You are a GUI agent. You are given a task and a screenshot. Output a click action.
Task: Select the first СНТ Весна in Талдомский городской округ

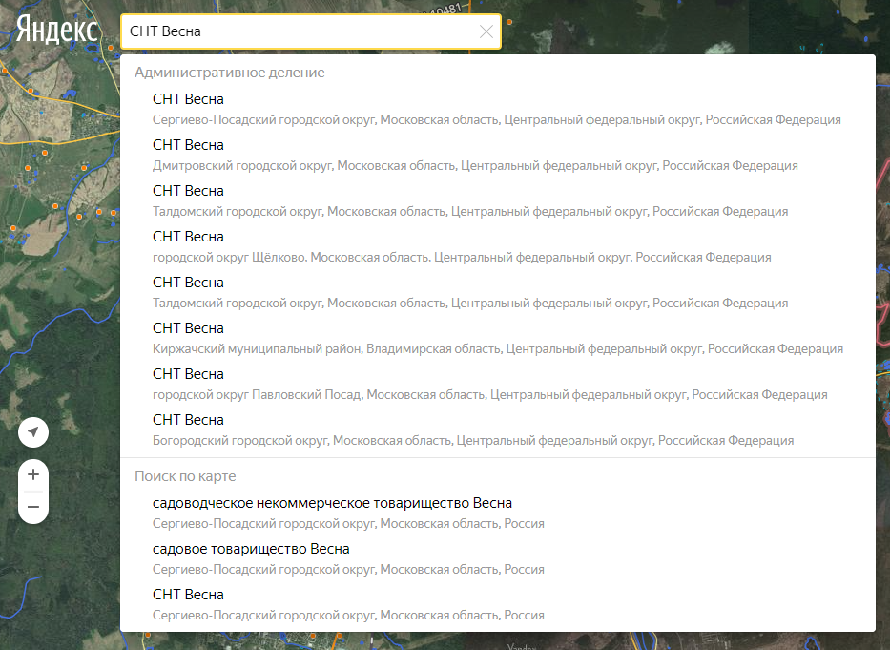pos(497,201)
